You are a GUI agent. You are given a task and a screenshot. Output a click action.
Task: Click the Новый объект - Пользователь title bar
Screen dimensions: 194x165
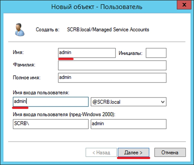[97, 6]
